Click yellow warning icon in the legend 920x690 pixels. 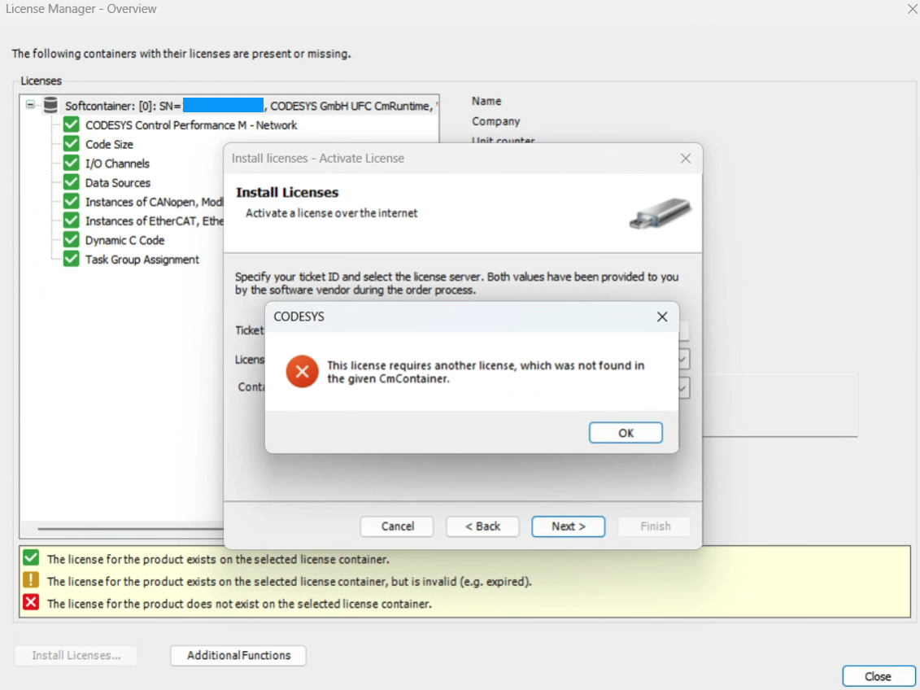click(x=31, y=580)
